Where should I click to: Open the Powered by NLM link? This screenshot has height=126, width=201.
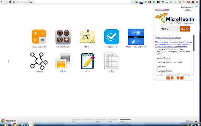point(162,10)
